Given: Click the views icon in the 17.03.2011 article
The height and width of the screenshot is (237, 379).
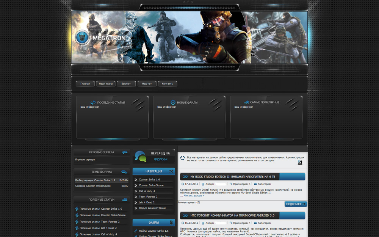Looking at the screenshot, I should point(230,184).
